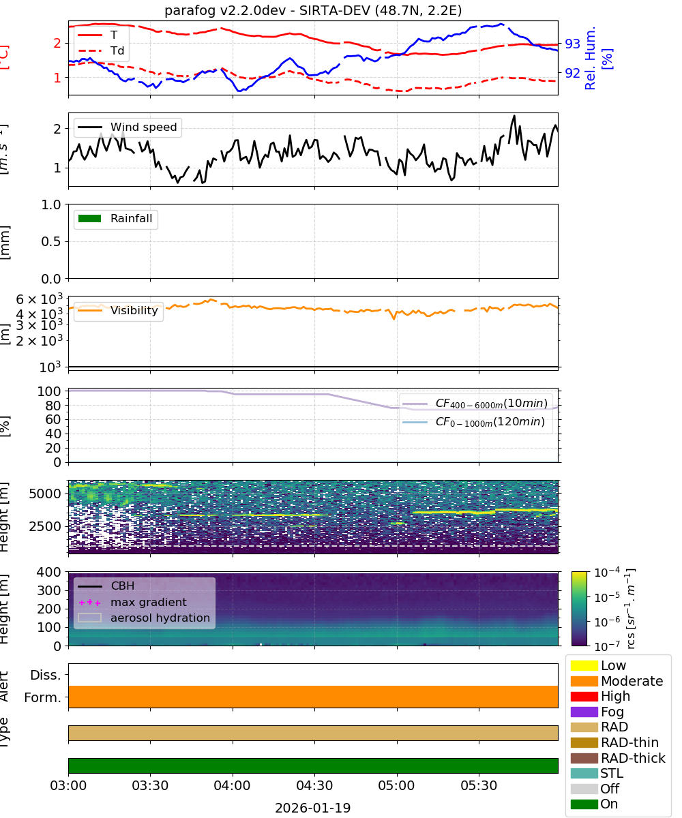Click the aerosol hydration legend box
The height and width of the screenshot is (818, 682).
89,618
